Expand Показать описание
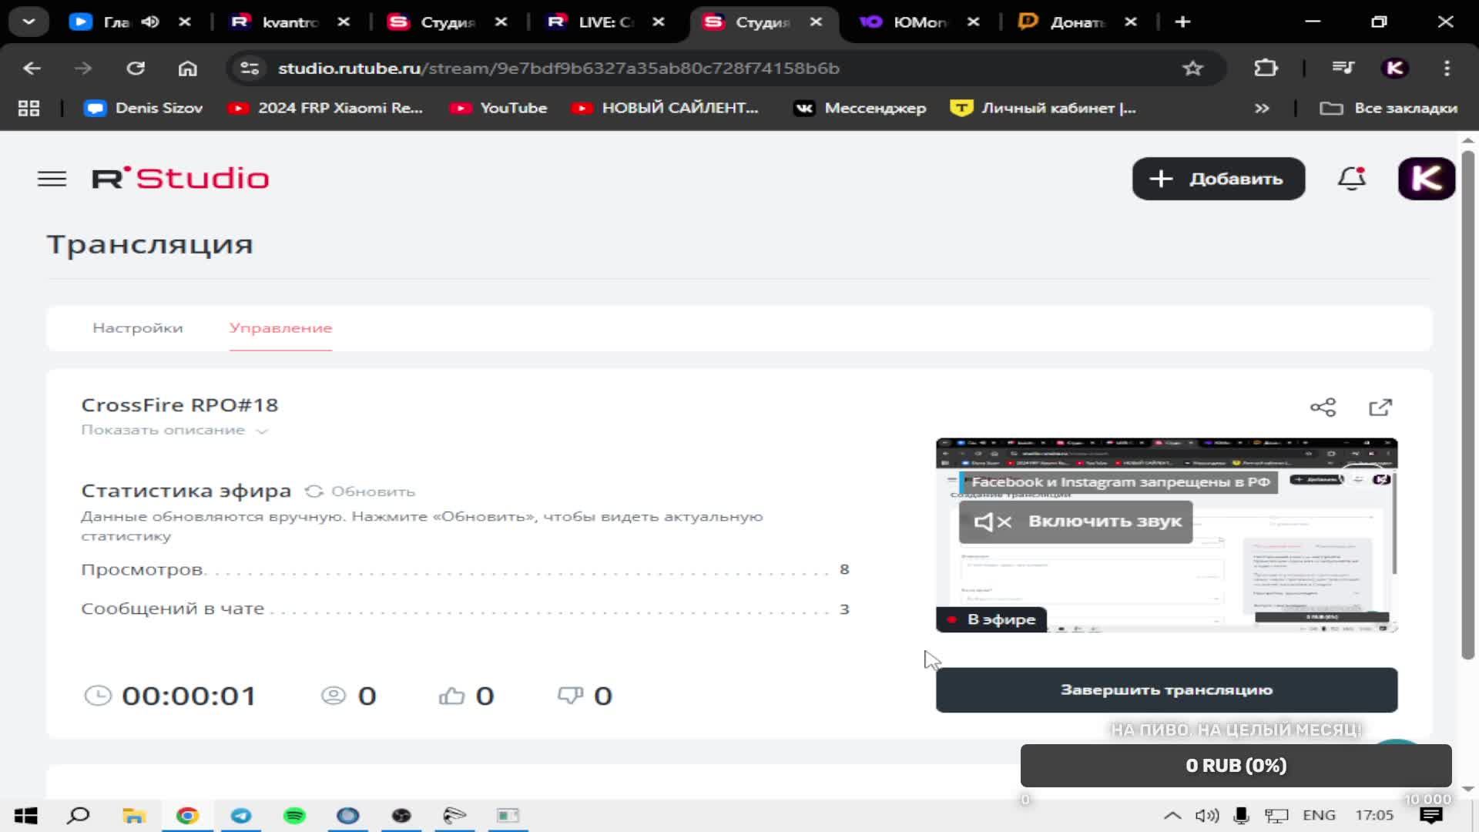Image resolution: width=1479 pixels, height=832 pixels. coord(173,430)
